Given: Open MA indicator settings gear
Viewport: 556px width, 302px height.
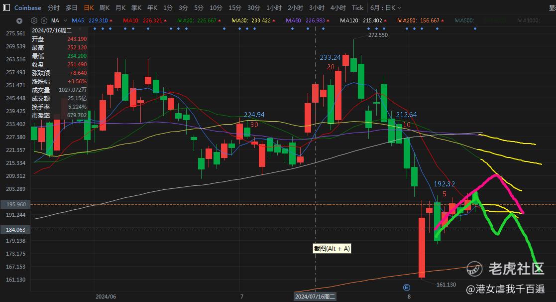Looking at the screenshot, I should coord(34,20).
